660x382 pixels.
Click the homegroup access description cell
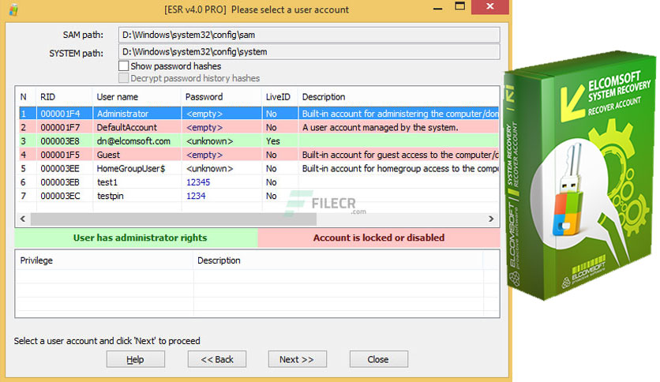(x=400, y=169)
